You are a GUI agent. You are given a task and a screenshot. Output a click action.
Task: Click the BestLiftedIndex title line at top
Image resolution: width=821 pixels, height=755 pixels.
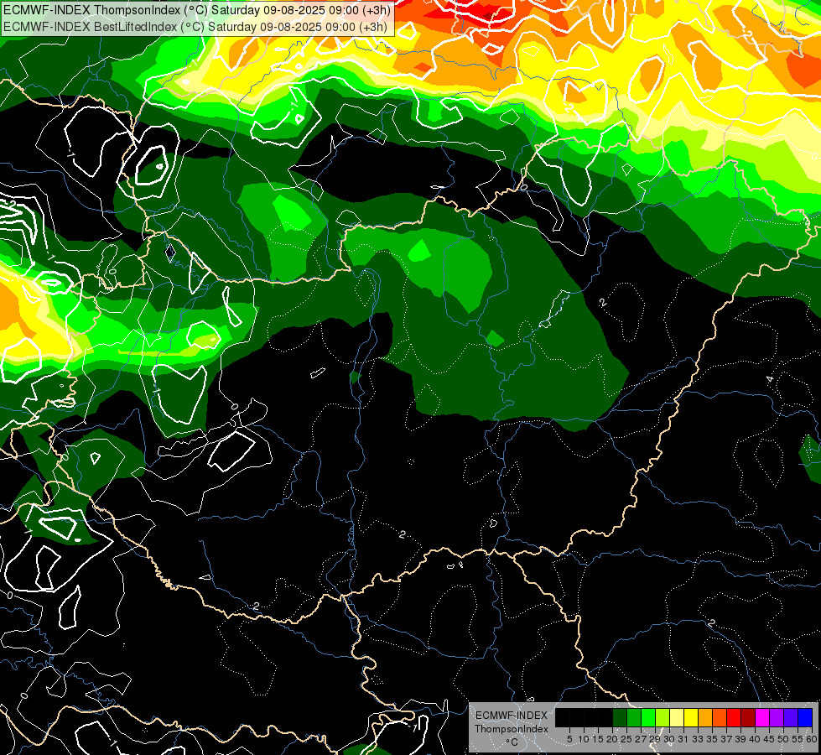coord(195,27)
